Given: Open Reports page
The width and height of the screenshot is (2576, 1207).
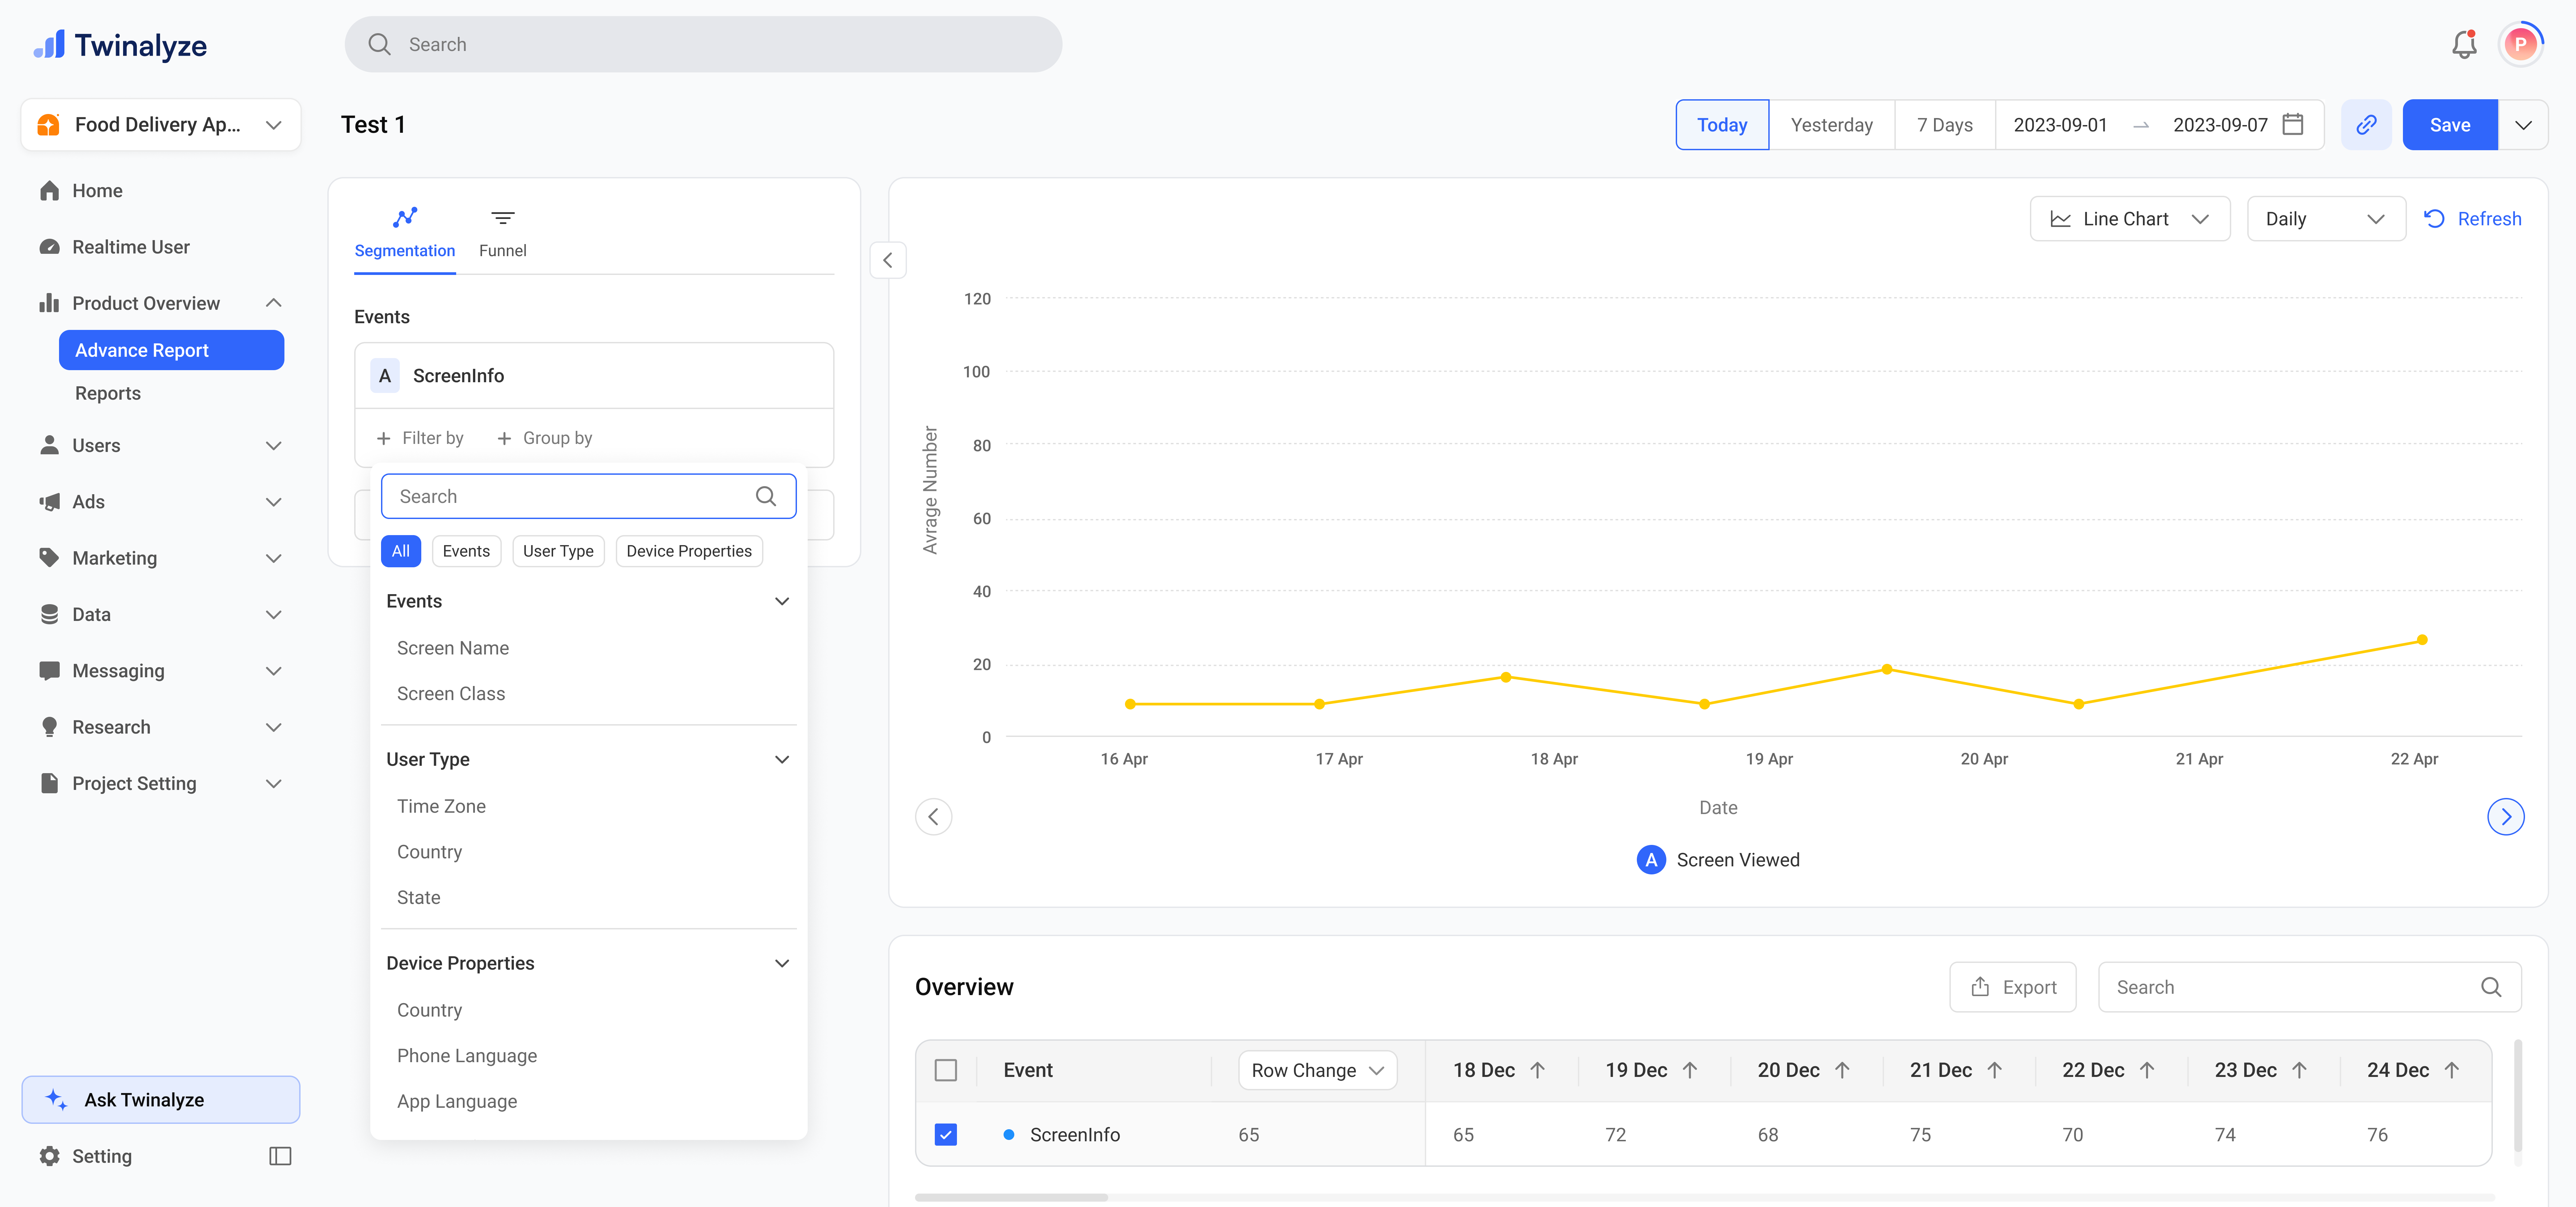Looking at the screenshot, I should click(x=108, y=394).
